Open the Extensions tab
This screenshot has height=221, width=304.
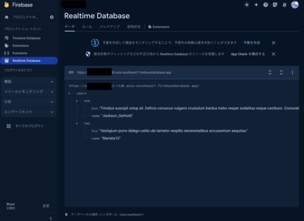pos(159,27)
